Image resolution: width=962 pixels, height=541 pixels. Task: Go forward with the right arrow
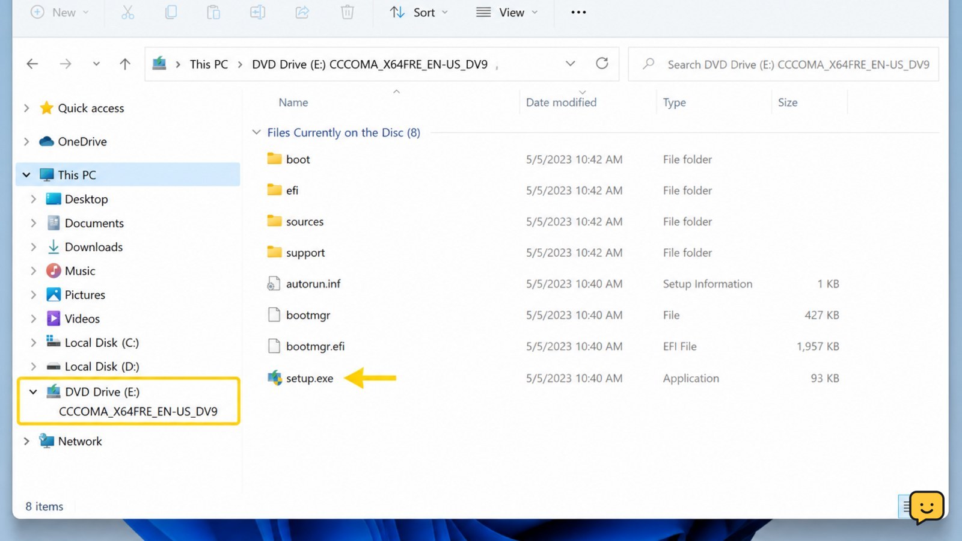(66, 64)
